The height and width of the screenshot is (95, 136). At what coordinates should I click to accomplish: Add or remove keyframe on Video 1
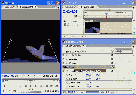[x=75, y=25]
